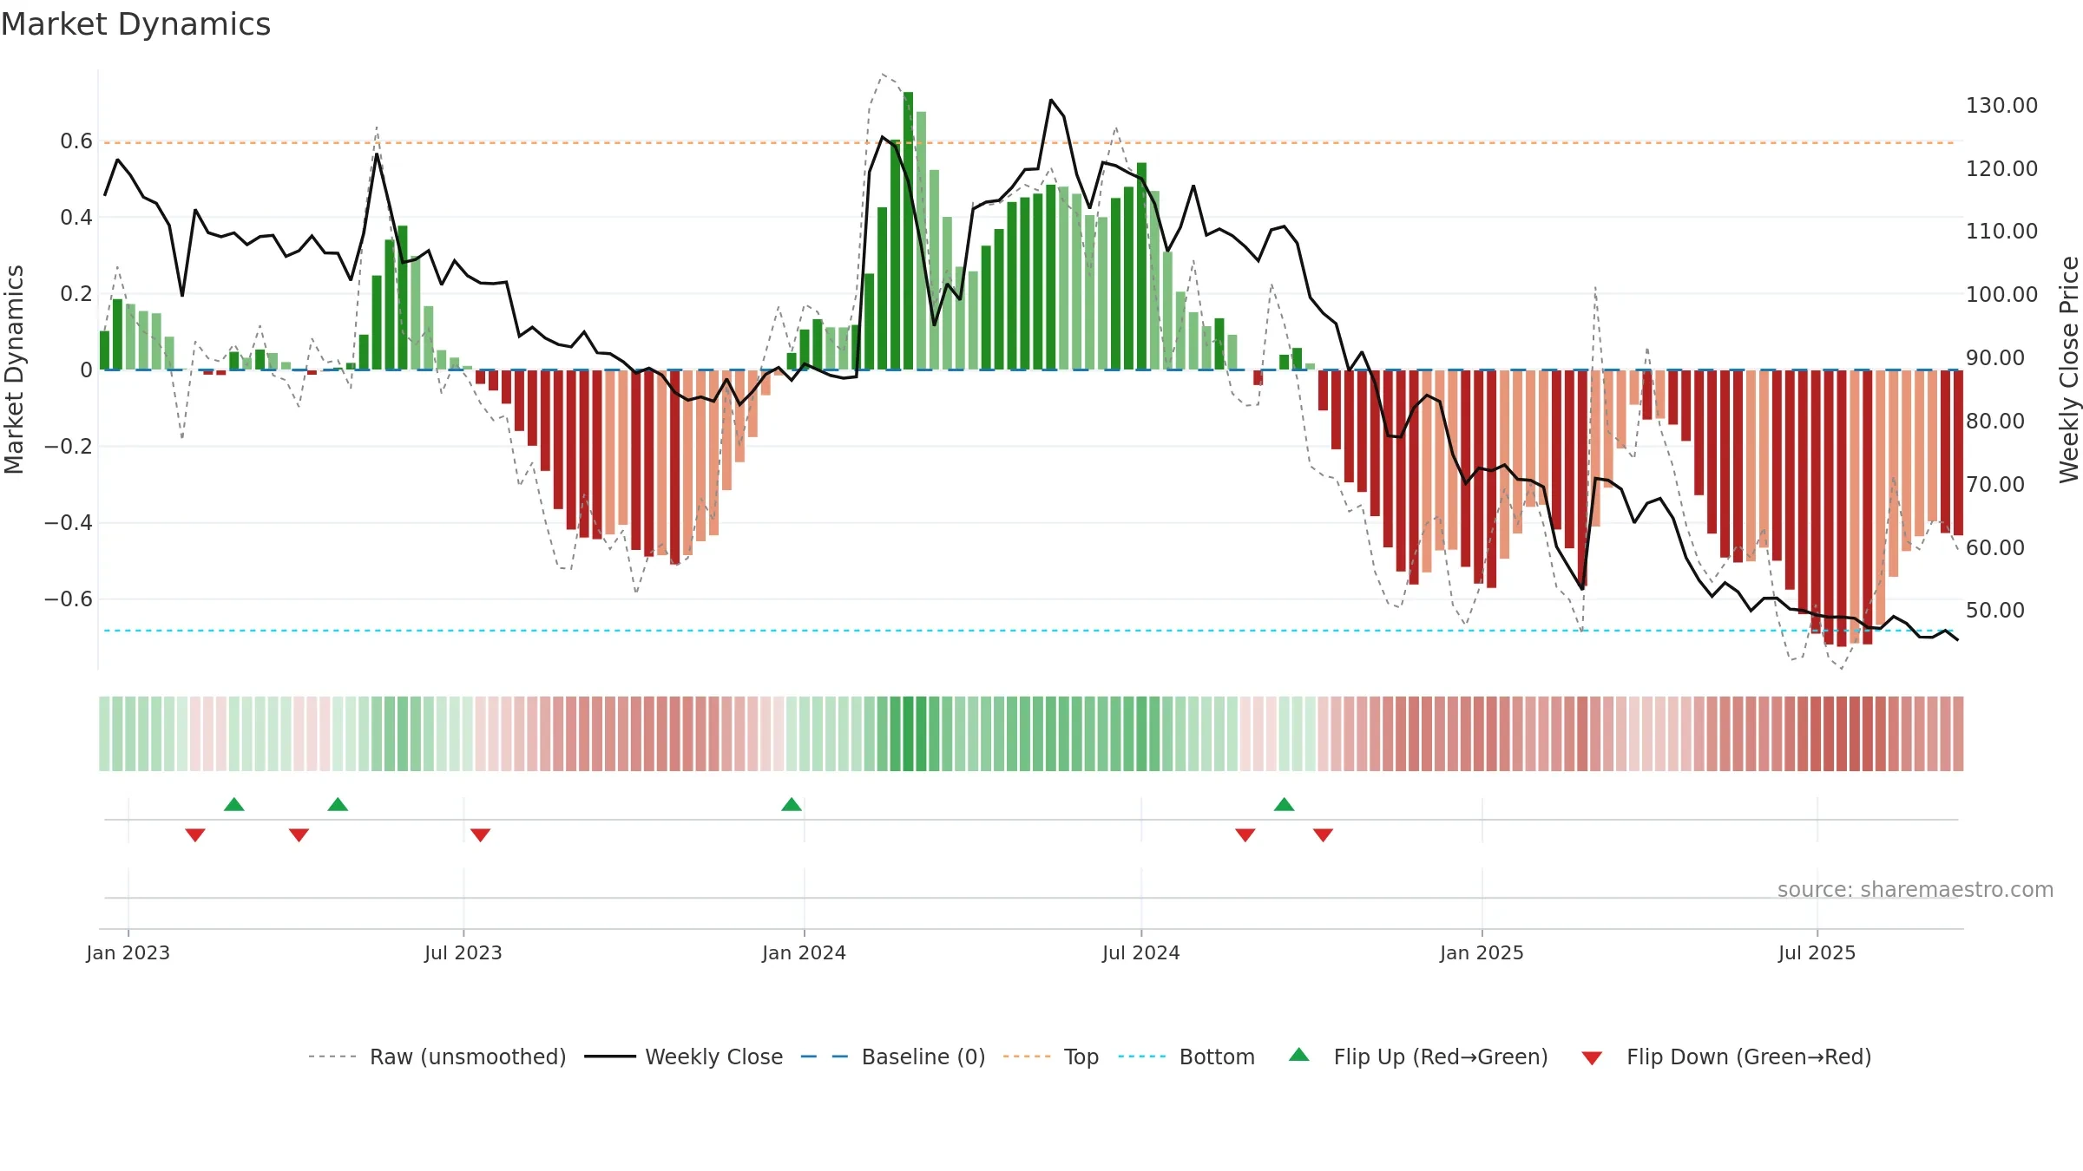Click the vertical Market Dynamics axis title
2083x1171 pixels.
tap(14, 370)
